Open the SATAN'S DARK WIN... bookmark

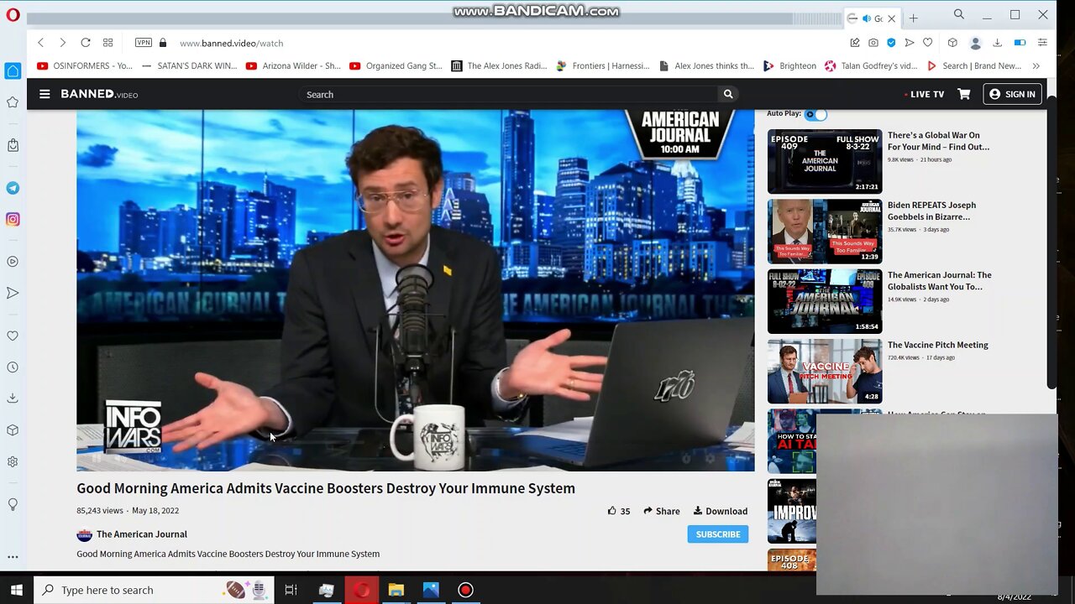(x=189, y=65)
